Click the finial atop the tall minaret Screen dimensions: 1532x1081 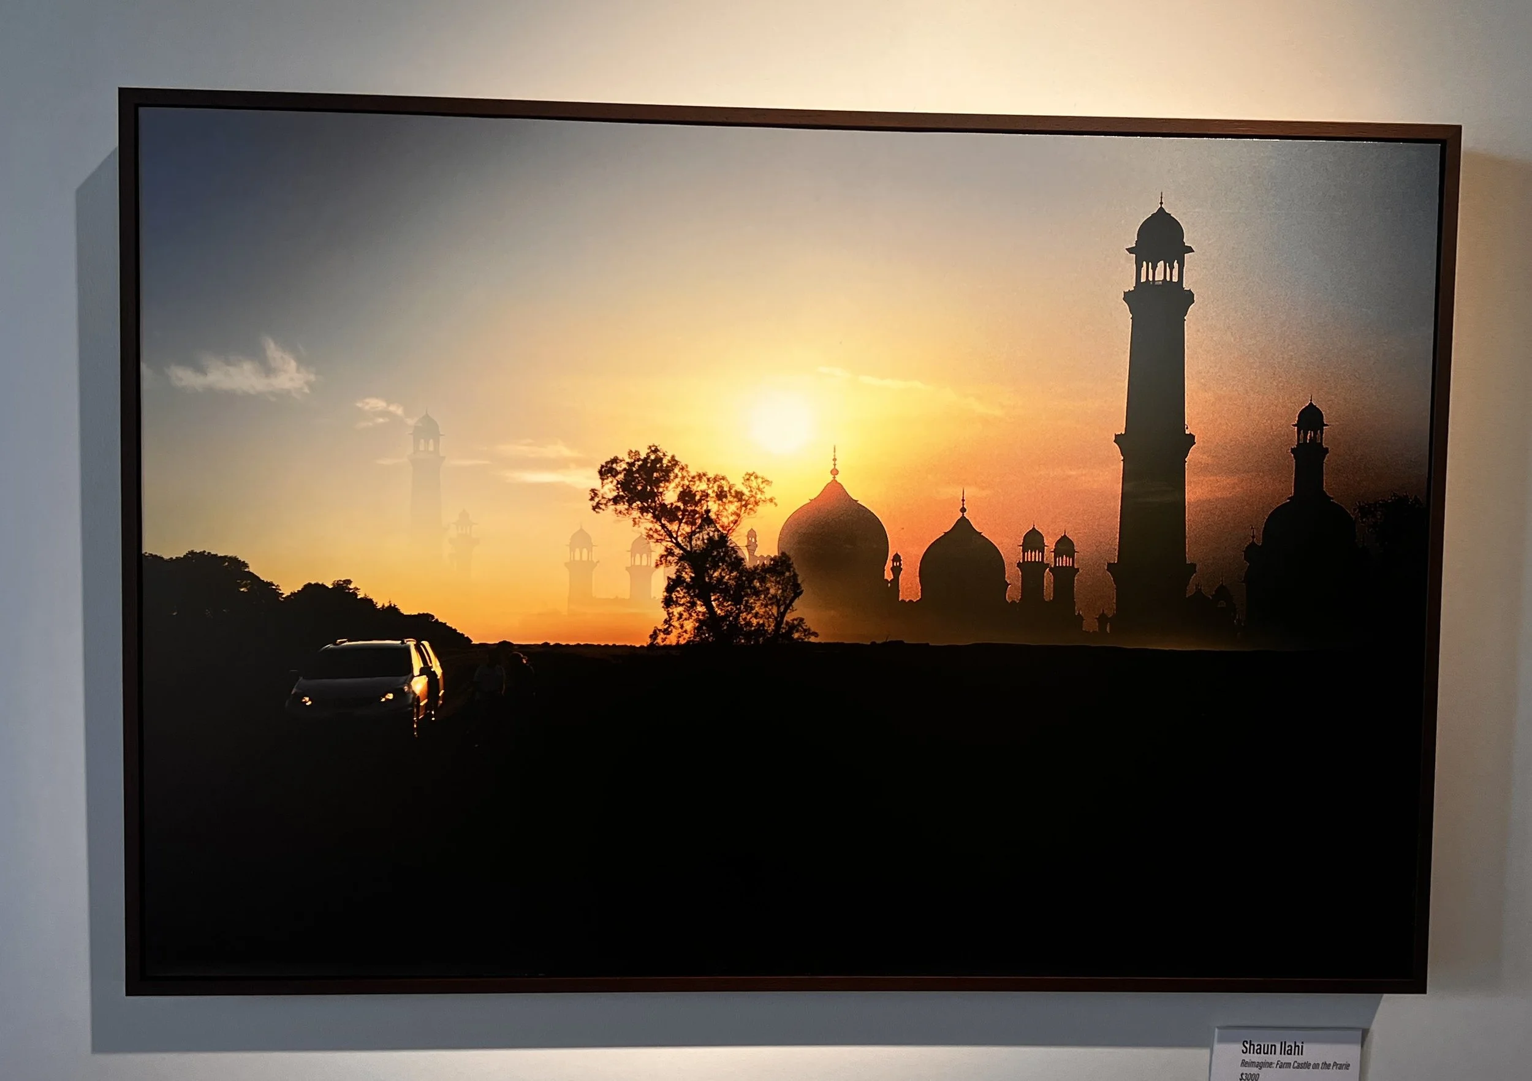(1161, 200)
